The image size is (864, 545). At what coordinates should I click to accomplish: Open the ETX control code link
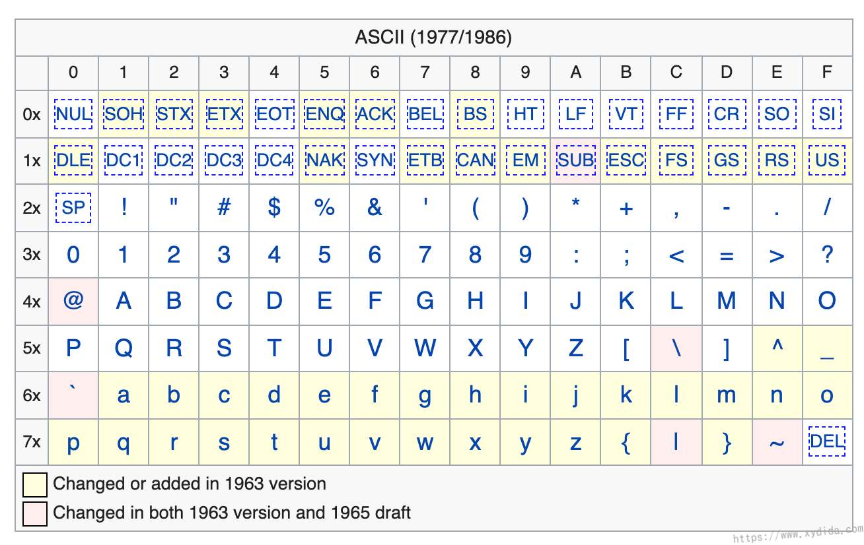(224, 114)
